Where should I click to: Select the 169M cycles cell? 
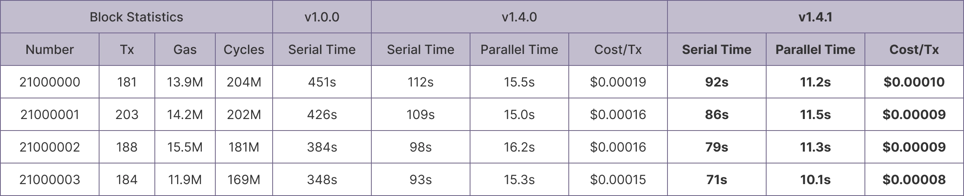pyautogui.click(x=244, y=180)
